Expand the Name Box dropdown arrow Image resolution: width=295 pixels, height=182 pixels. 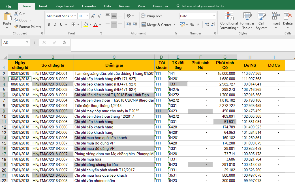tap(27, 43)
